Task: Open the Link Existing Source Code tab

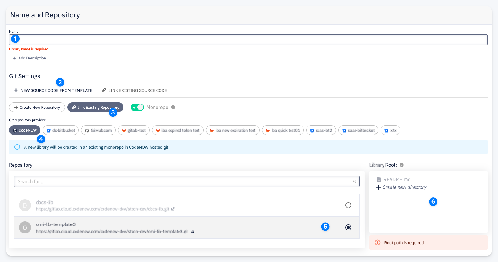Action: pyautogui.click(x=134, y=90)
